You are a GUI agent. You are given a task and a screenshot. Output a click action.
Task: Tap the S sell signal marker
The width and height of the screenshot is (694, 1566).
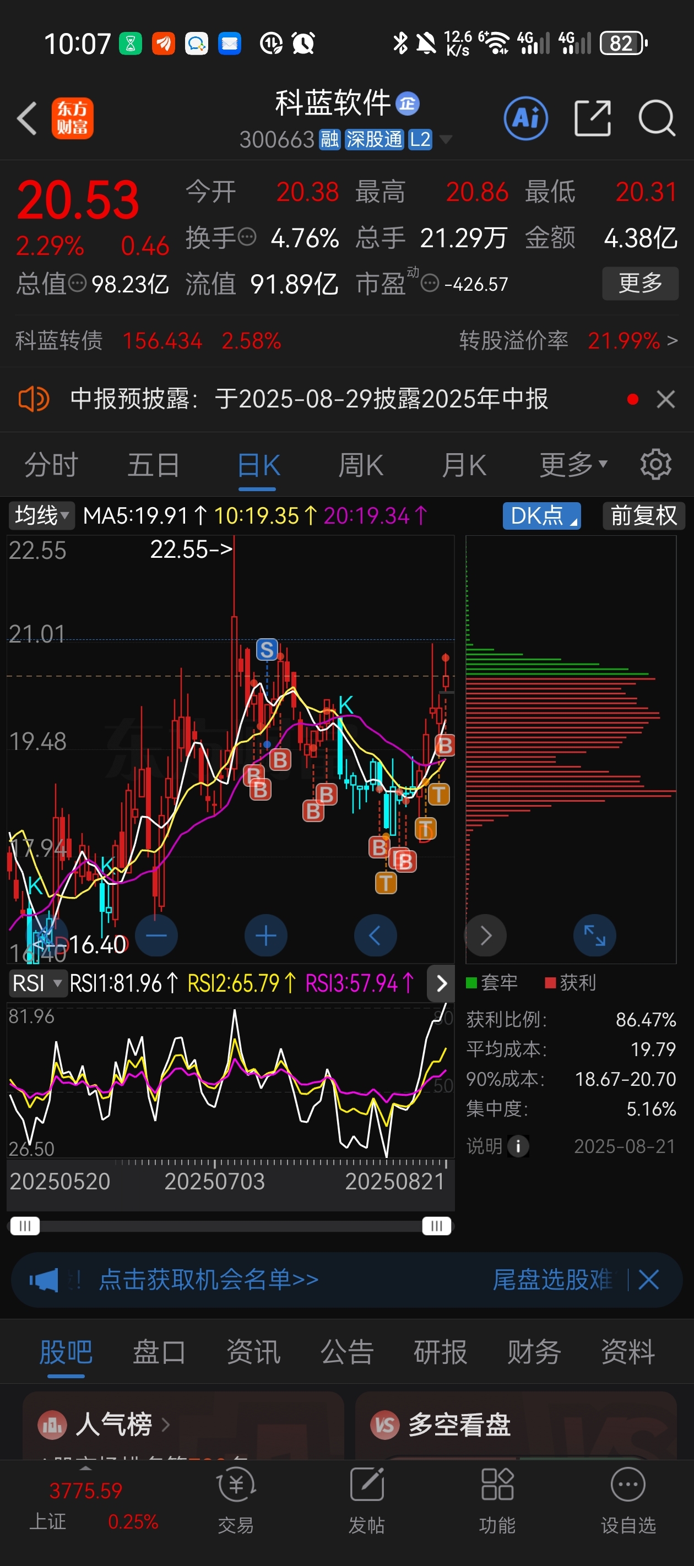click(267, 650)
